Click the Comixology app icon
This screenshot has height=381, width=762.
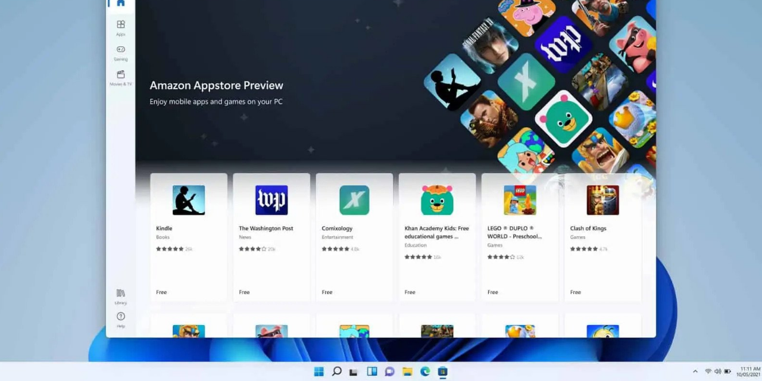pos(354,200)
